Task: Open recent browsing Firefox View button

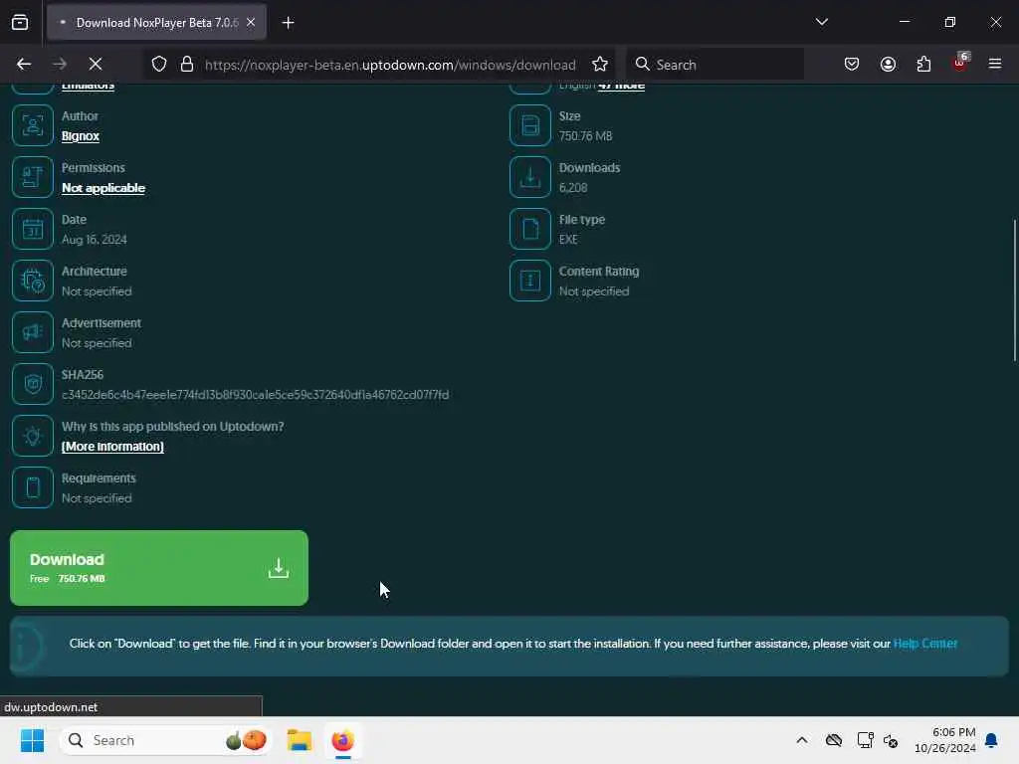Action: 20,22
